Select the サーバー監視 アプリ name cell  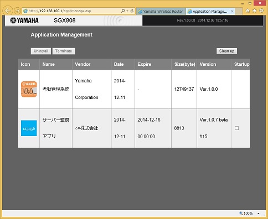coord(56,128)
